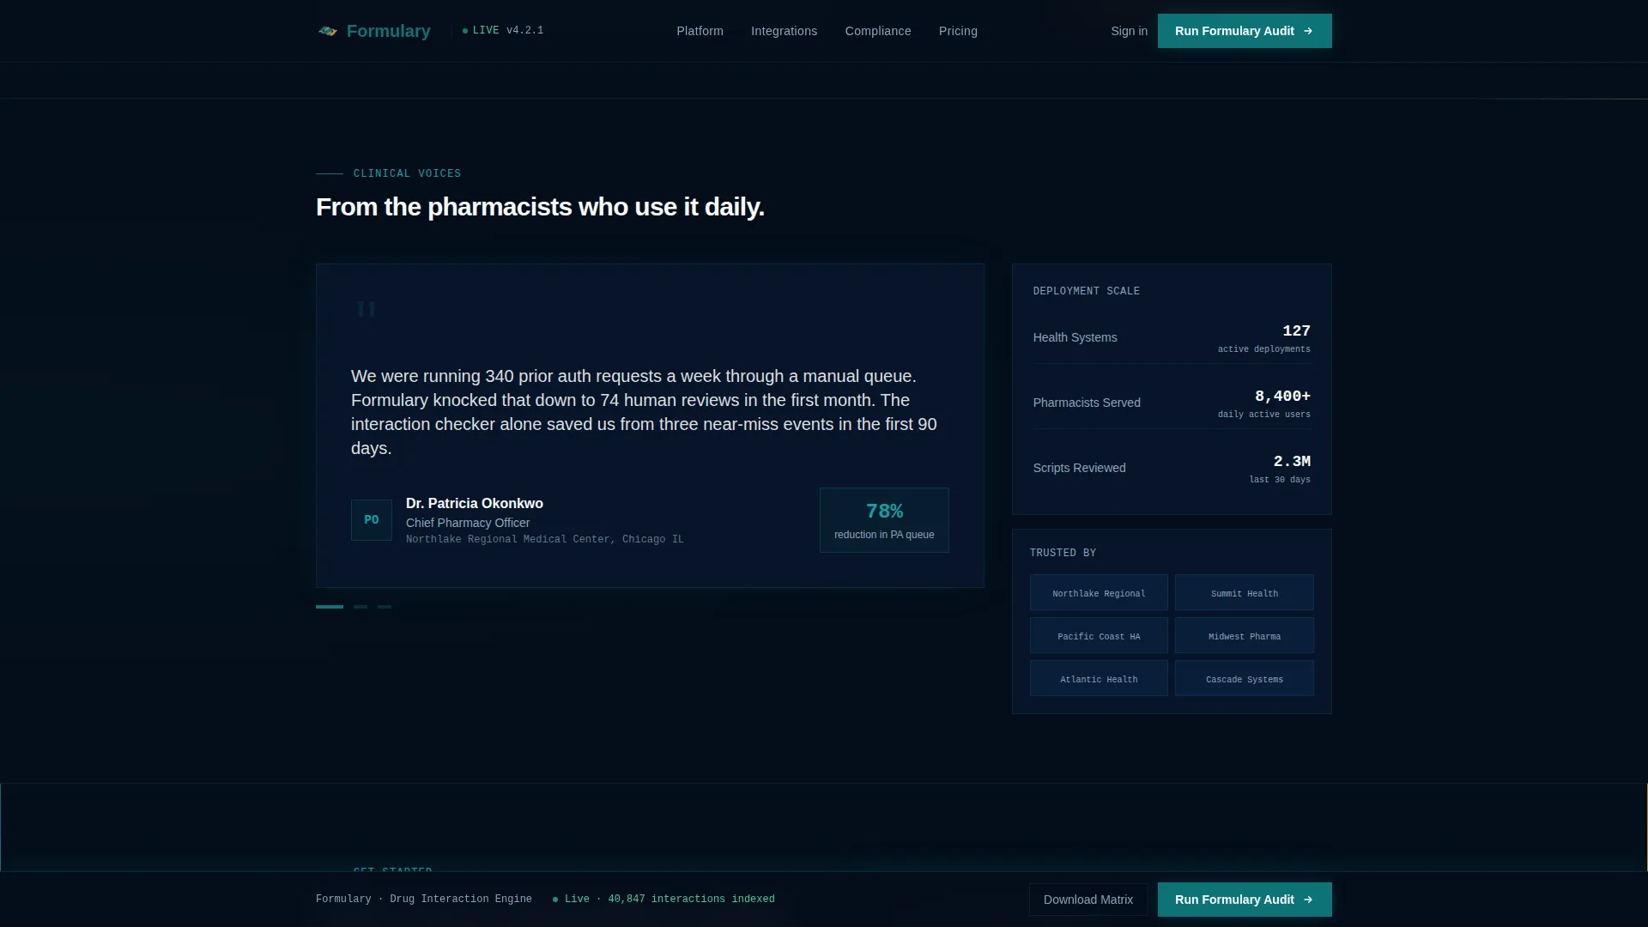Viewport: 1648px width, 927px height.
Task: Run Formulary Audit from header
Action: tap(1245, 31)
